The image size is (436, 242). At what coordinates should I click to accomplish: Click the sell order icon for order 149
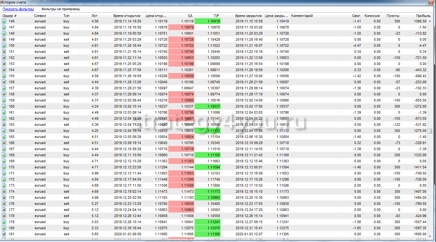(x=4, y=39)
